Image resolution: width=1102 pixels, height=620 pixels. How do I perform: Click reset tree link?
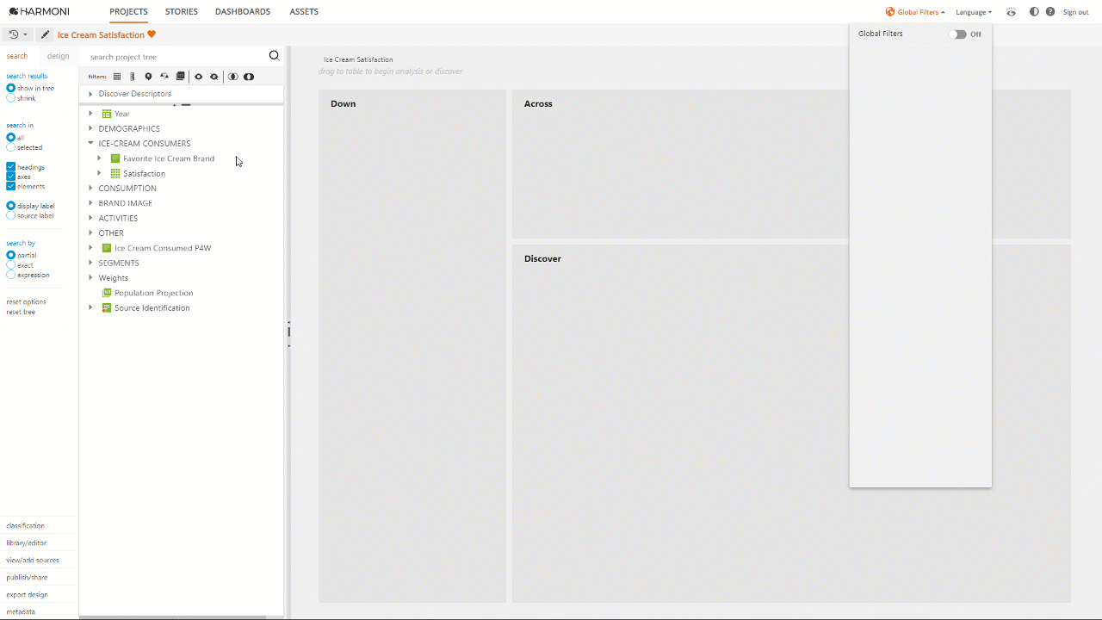[21, 312]
